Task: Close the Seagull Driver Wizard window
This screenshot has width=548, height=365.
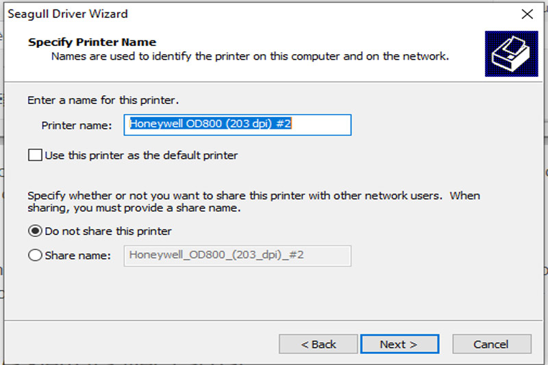Action: (x=527, y=14)
